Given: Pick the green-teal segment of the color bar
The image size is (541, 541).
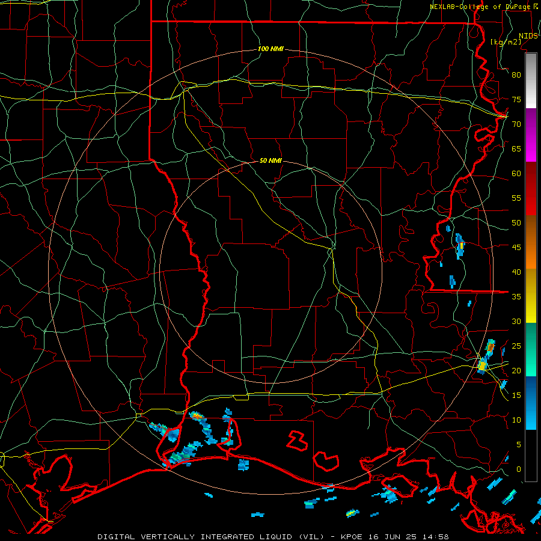Looking at the screenshot, I should [x=531, y=349].
